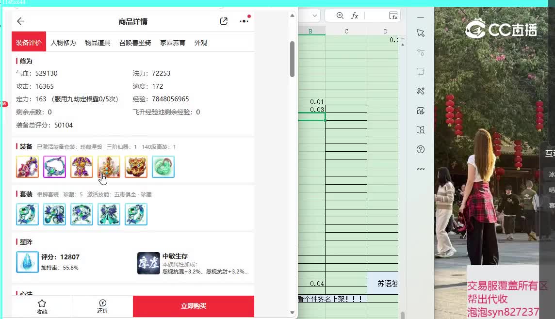Select column B header in spreadsheet

311,31
